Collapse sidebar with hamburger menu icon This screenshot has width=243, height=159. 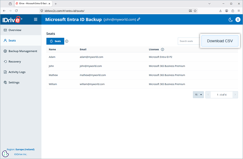pos(36,19)
